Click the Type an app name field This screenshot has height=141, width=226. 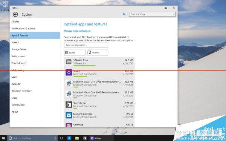click(86, 45)
